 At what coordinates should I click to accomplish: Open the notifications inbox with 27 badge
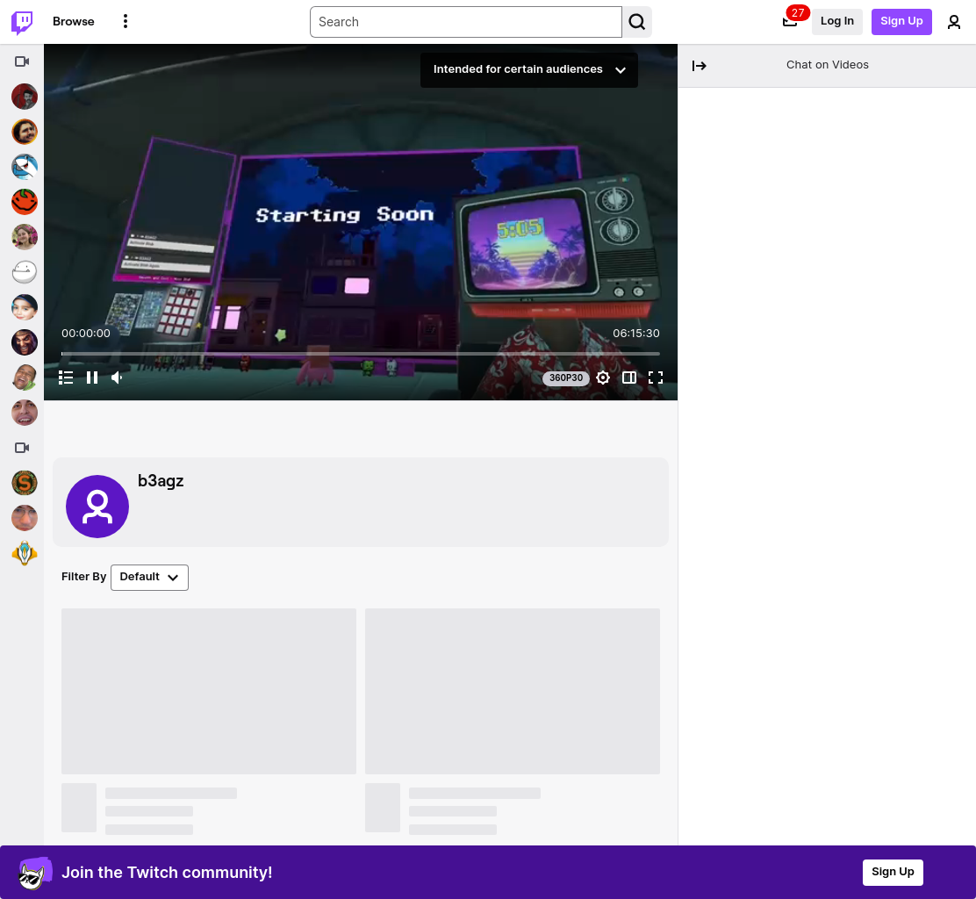point(791,21)
